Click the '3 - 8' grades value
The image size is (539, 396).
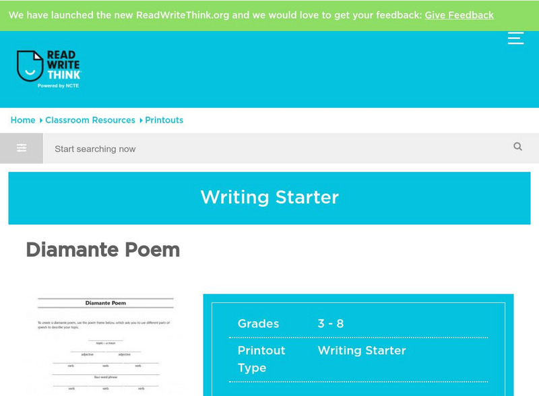(331, 323)
